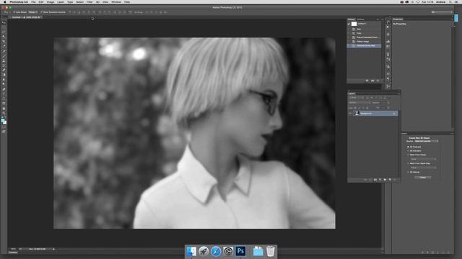Open Photoshop from the Dock
462x259 pixels.
click(240, 251)
